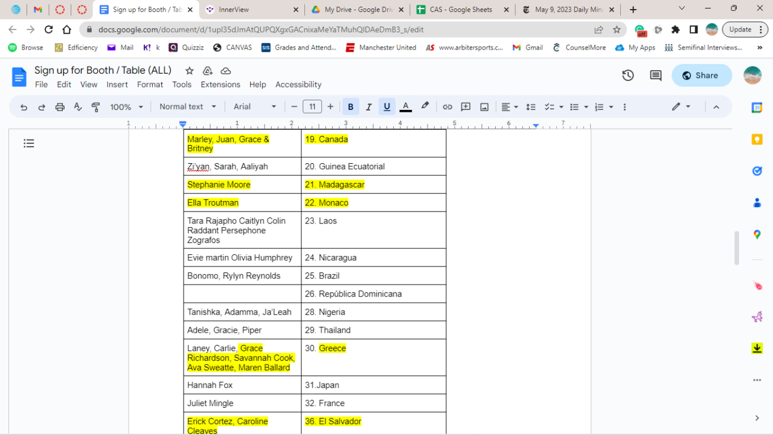Open the Insert menu

click(x=117, y=85)
